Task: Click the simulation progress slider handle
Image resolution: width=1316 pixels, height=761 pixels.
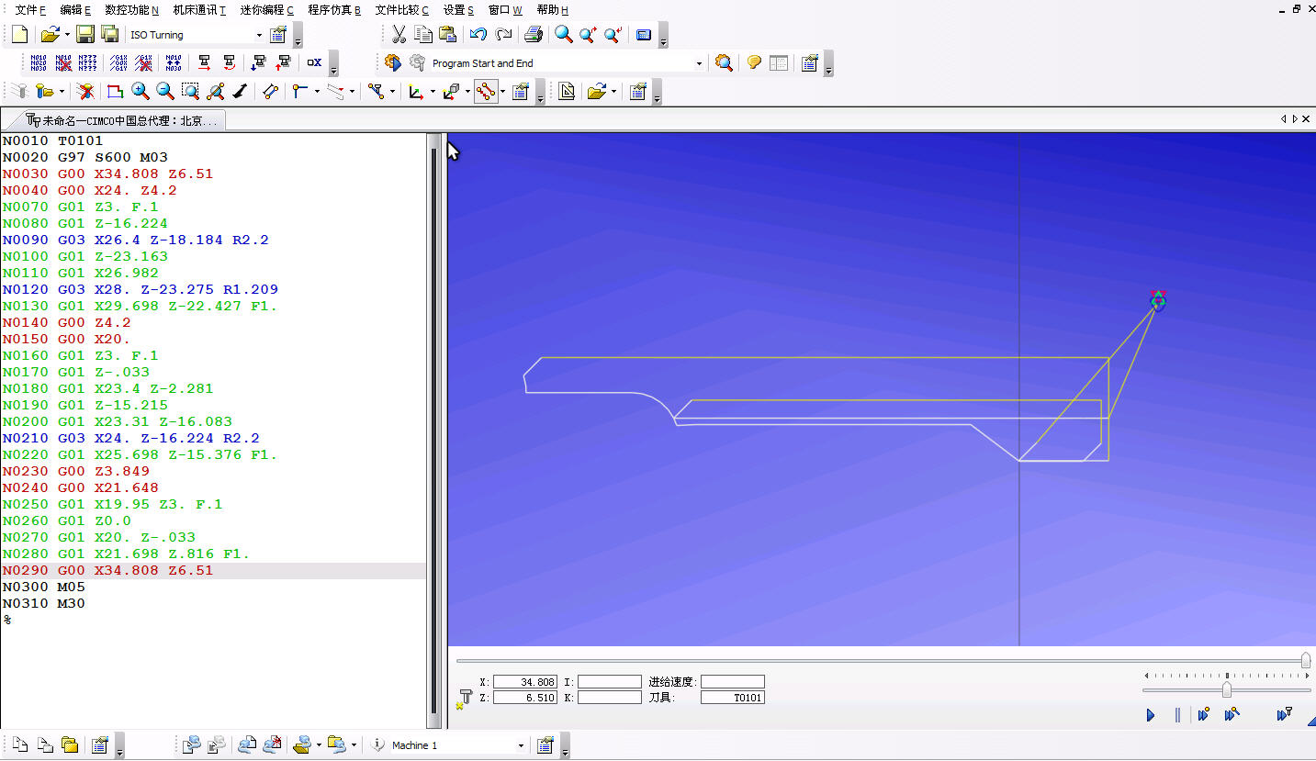Action: coord(1306,660)
